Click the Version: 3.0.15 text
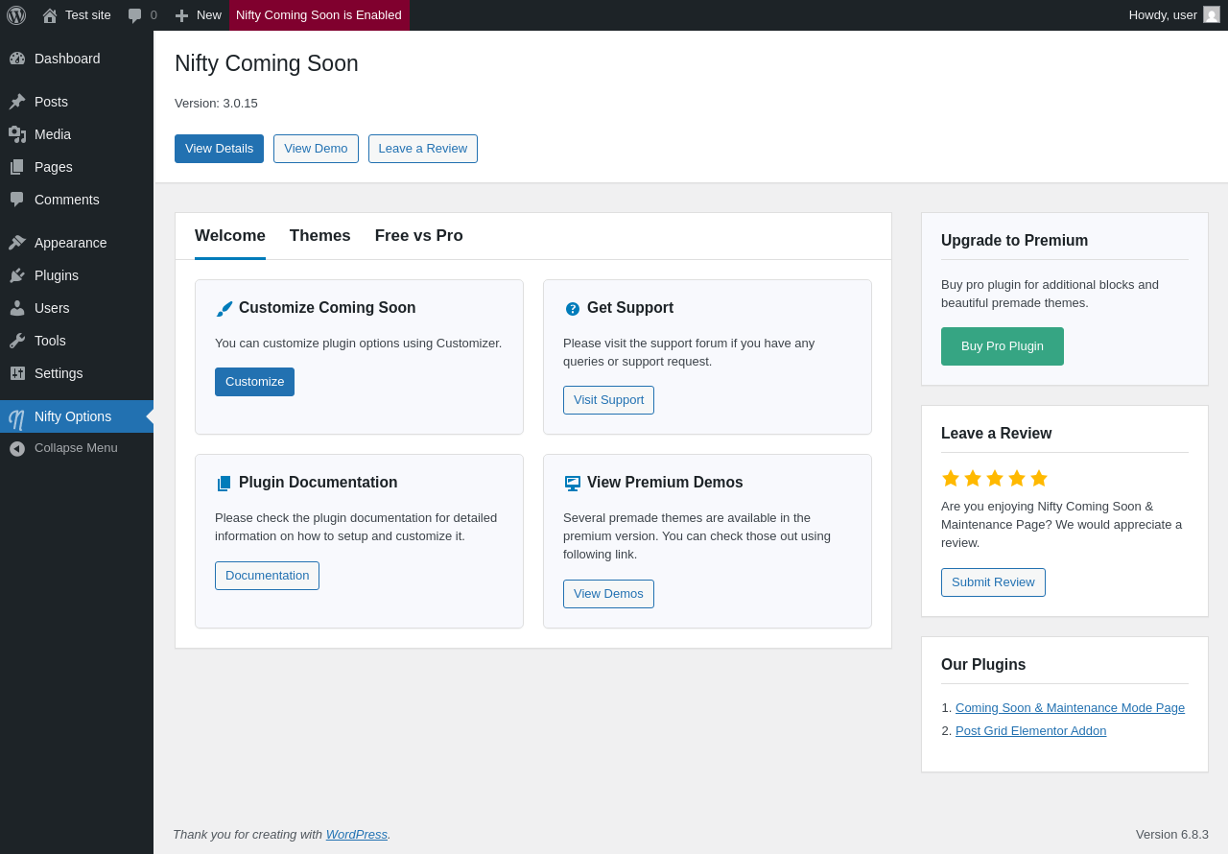Viewport: 1228px width, 854px height. point(216,104)
